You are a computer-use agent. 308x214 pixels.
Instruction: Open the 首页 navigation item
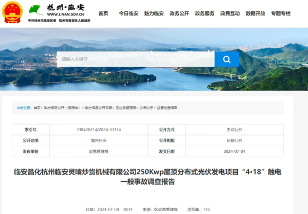(103, 13)
